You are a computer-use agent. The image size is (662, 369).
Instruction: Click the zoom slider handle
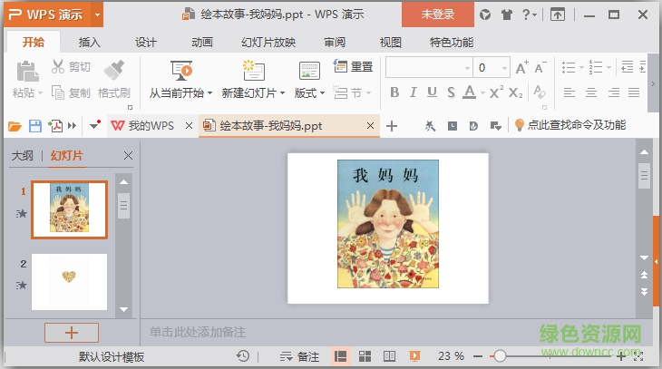point(500,356)
